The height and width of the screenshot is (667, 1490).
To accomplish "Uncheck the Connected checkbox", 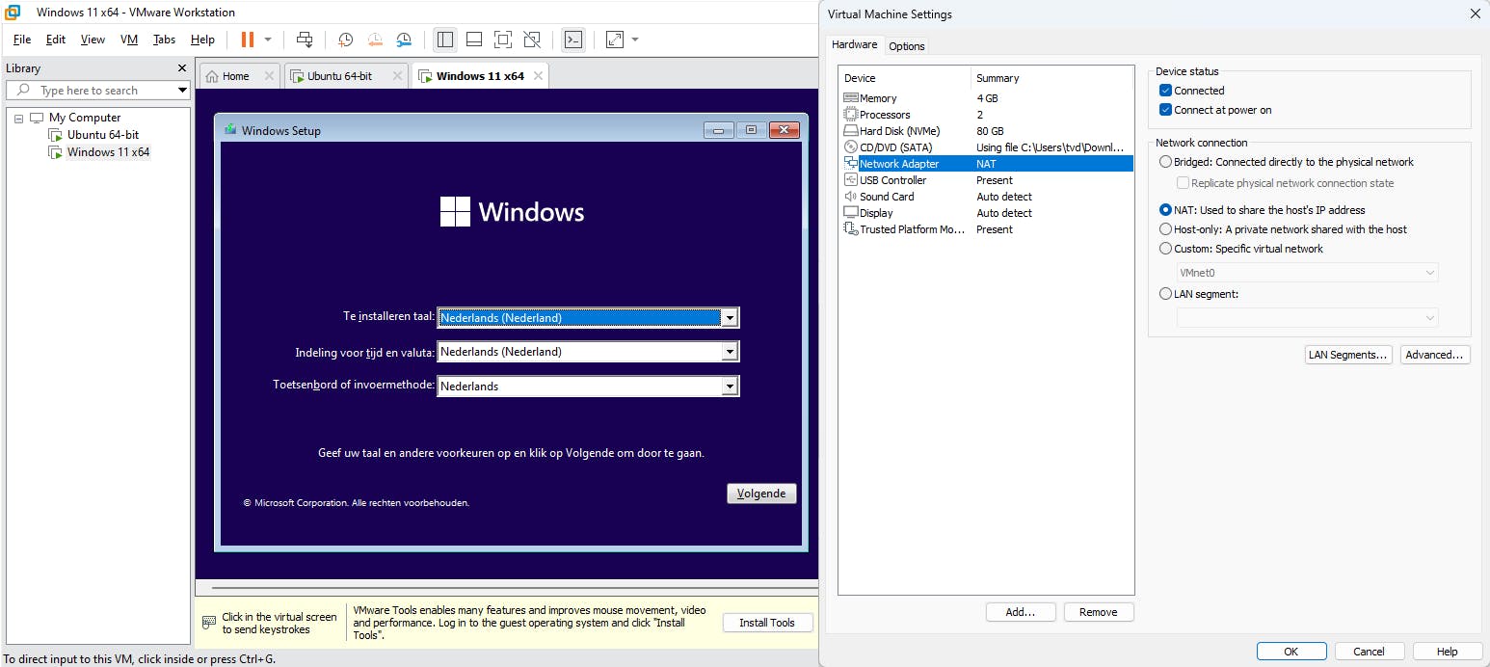I will tap(1165, 91).
